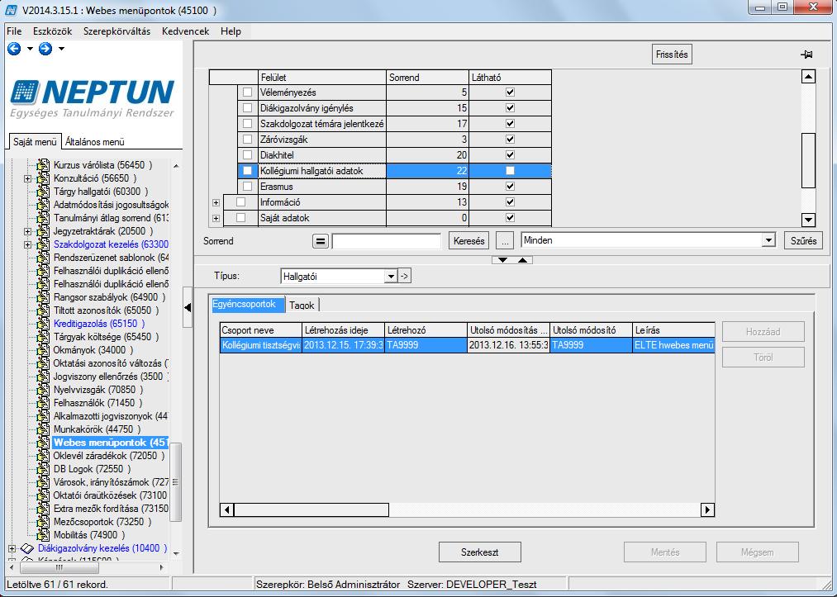The image size is (837, 597).
Task: Open the forward arrow history dropdown
Action: [61, 49]
